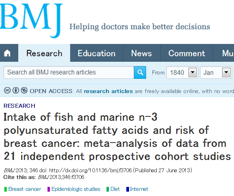The width and height of the screenshot is (234, 196).
Task: Open the News tab
Action: [142, 53]
